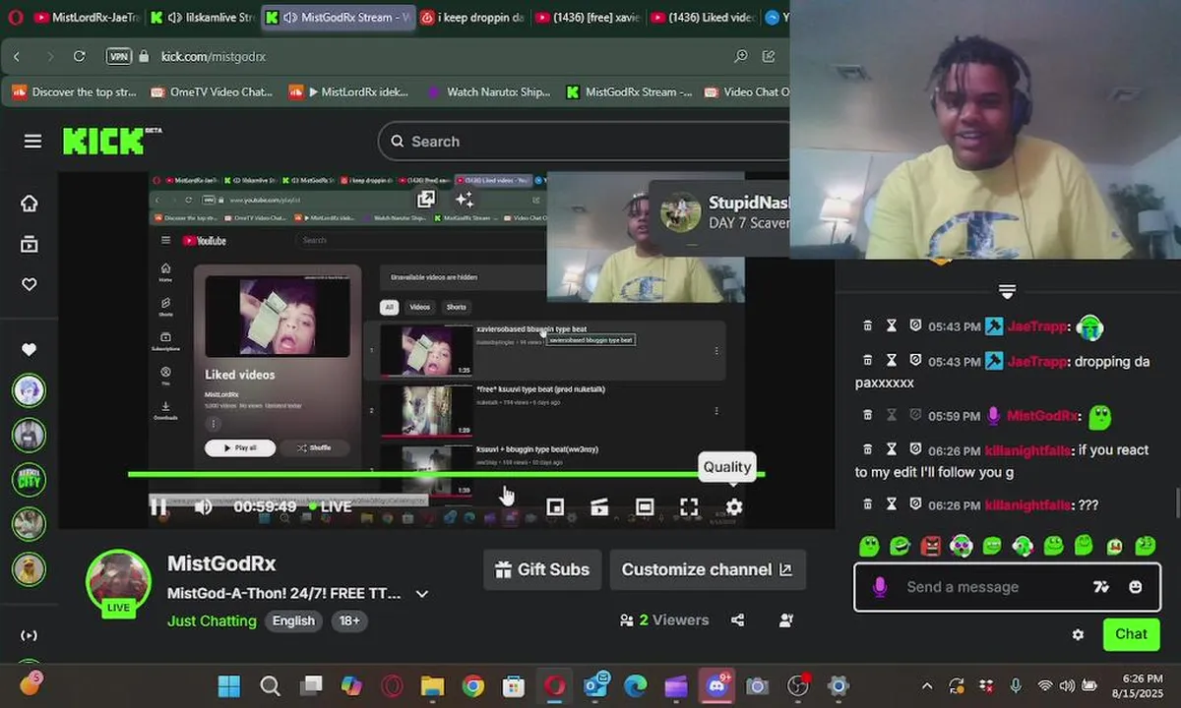Click the kick.com/mistgodrx address bar
This screenshot has width=1181, height=708.
(214, 56)
